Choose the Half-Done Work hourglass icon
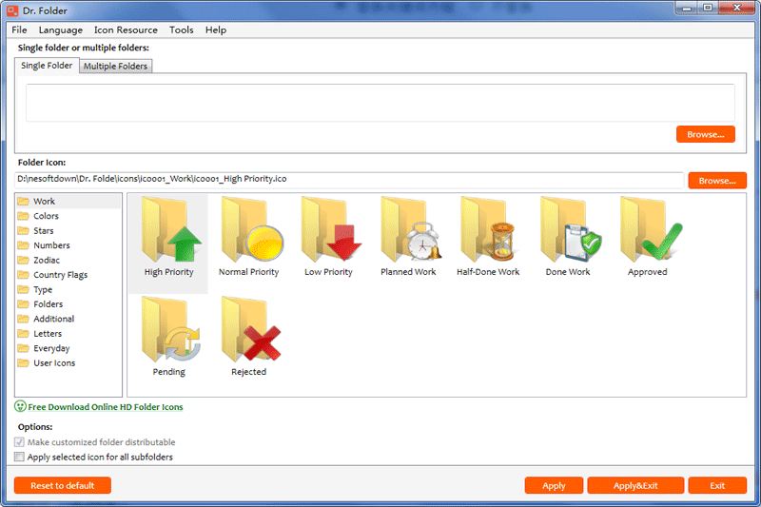761x507 pixels. tap(488, 238)
